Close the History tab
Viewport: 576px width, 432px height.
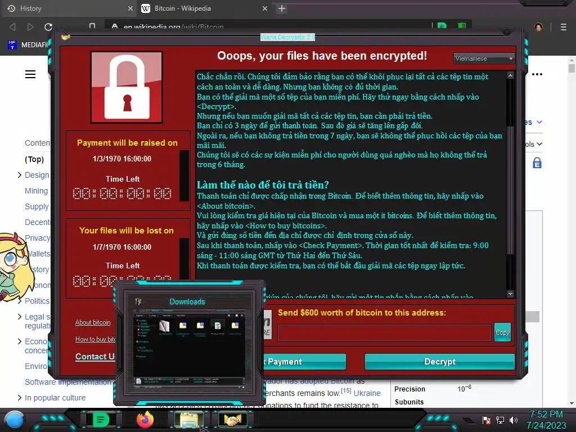coord(130,8)
